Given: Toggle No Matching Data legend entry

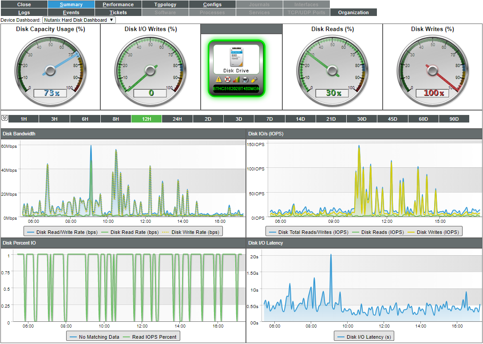Looking at the screenshot, I should pos(94,337).
